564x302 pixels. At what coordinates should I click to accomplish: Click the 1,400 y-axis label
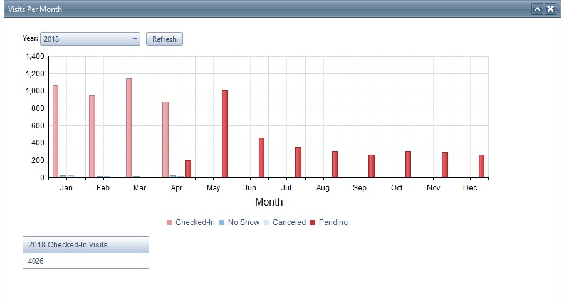[35, 56]
